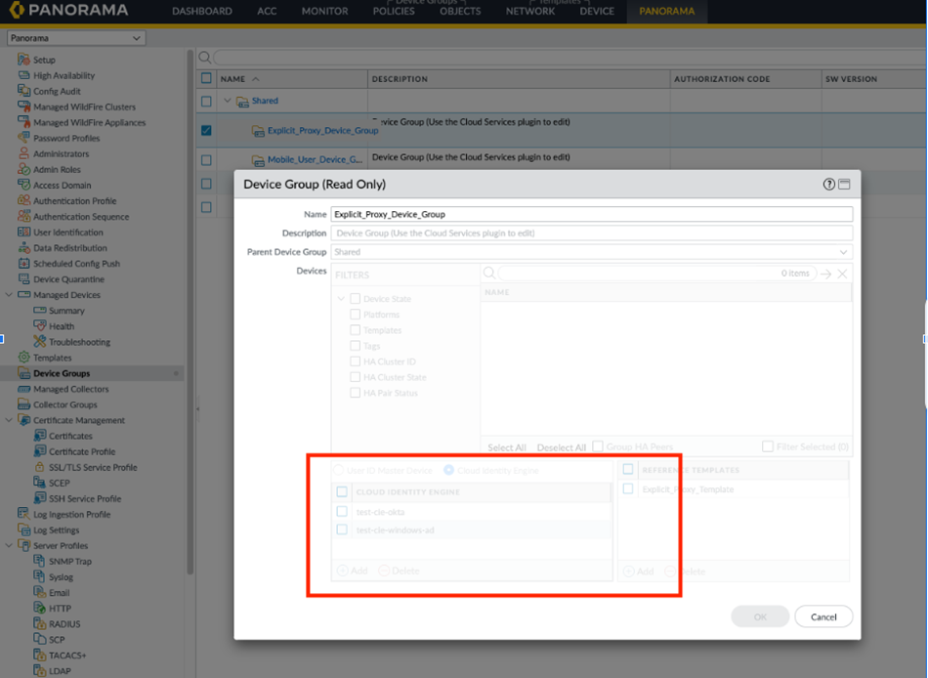Select Administrators in the left tree
The image size is (928, 678).
61,153
